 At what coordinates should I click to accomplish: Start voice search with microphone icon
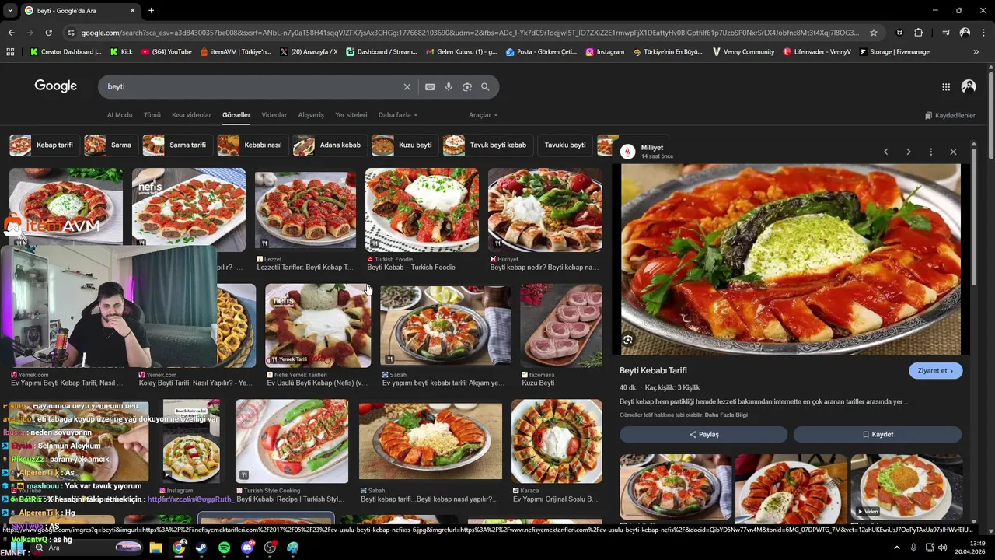coord(449,87)
